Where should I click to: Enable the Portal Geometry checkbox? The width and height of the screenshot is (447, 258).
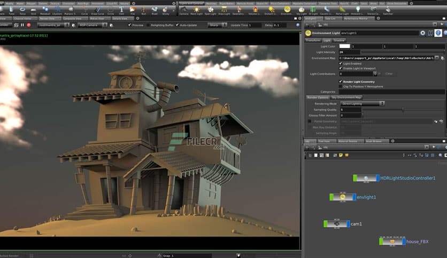click(310, 122)
